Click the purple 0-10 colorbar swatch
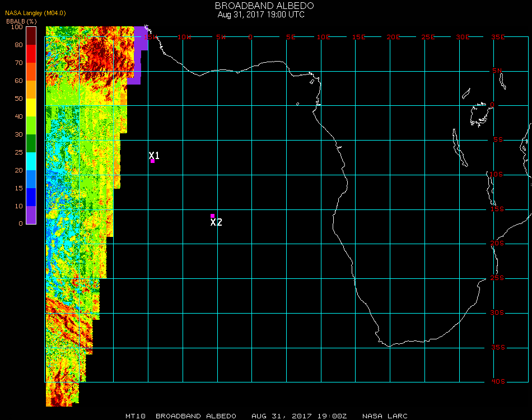Image resolution: width=532 pixels, height=420 pixels. click(x=31, y=215)
